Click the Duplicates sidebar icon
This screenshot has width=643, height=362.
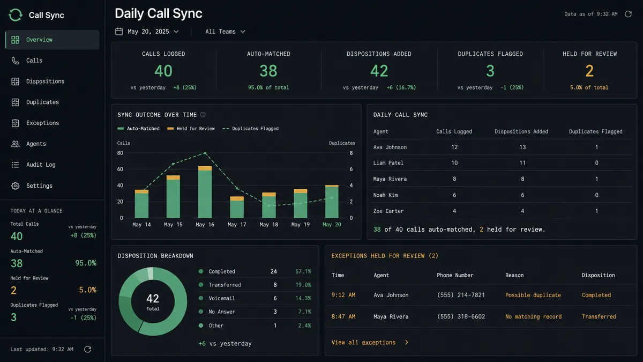15,102
